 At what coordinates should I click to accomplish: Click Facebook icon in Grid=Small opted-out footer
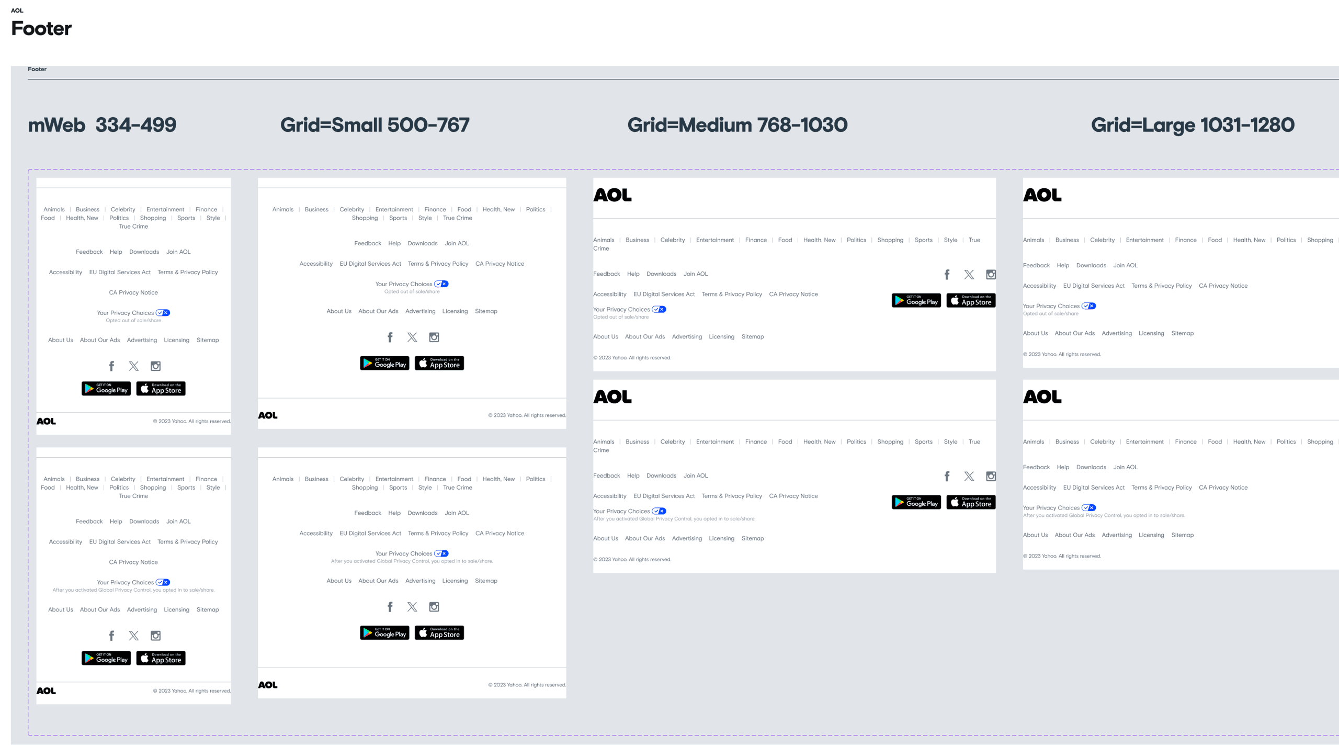(x=390, y=337)
